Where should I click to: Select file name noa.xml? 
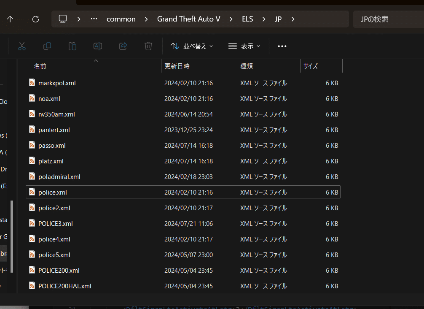[x=49, y=99]
